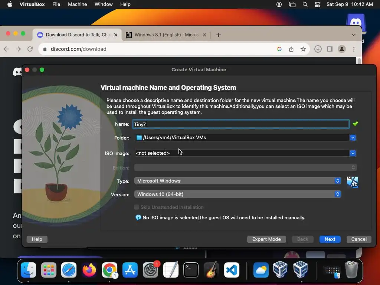Screen dimensions: 380x285
Task: Open a new Chrome tab
Action: point(218,35)
